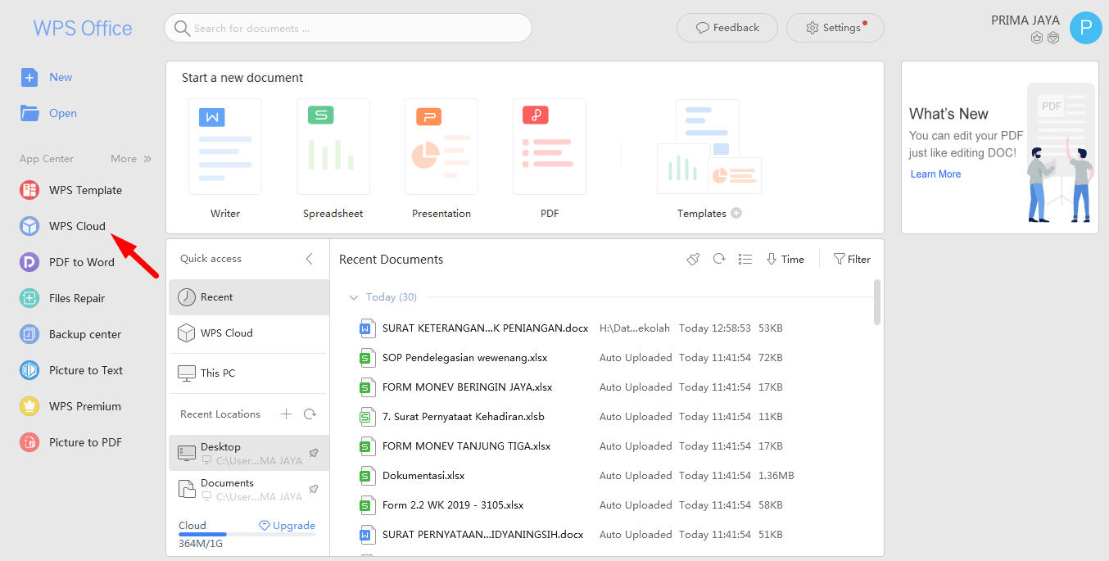Sort recent documents by Time

coord(785,259)
